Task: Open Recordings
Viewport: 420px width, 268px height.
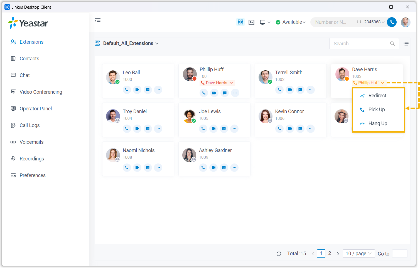Action: (x=32, y=159)
